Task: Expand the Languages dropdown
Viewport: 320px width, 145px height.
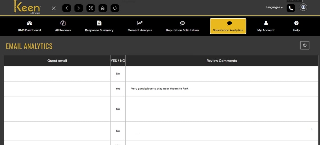Action: (274, 8)
